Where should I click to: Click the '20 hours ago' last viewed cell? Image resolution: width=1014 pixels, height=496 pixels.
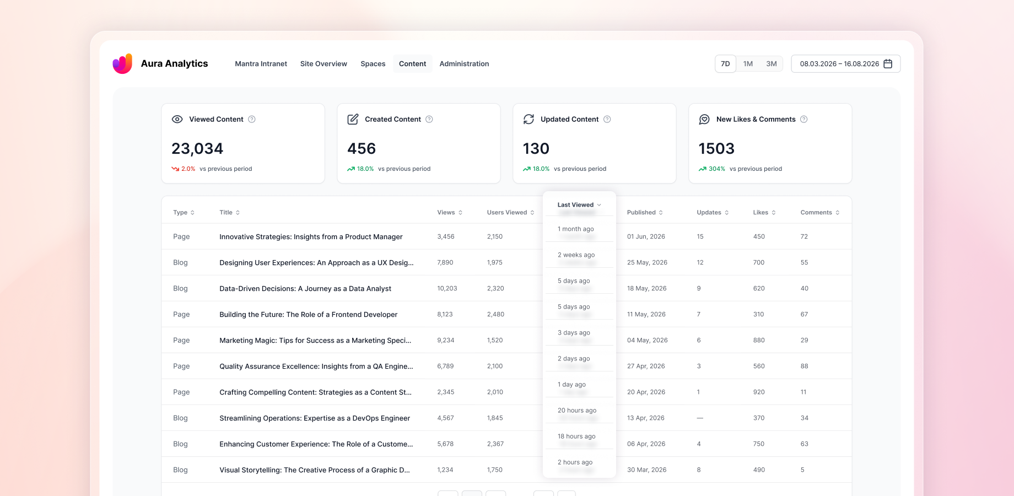[x=577, y=410]
